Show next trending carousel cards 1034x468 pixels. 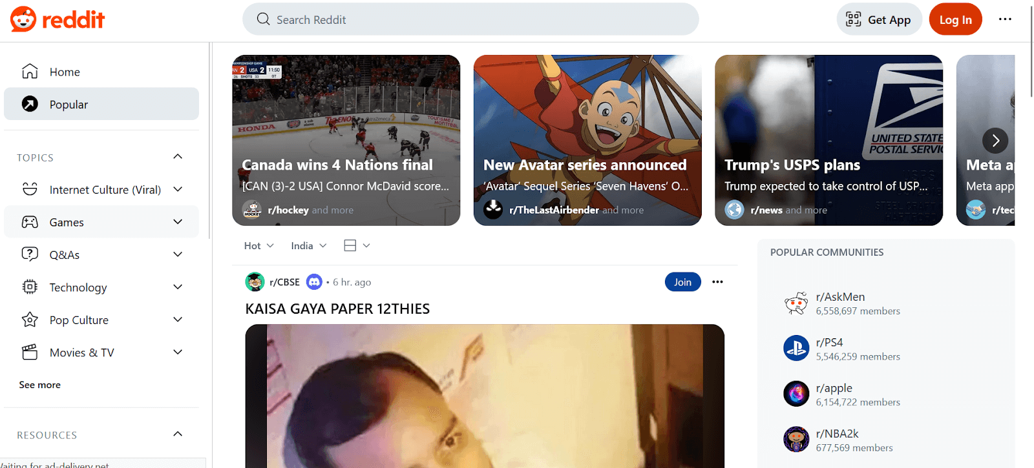pyautogui.click(x=995, y=140)
